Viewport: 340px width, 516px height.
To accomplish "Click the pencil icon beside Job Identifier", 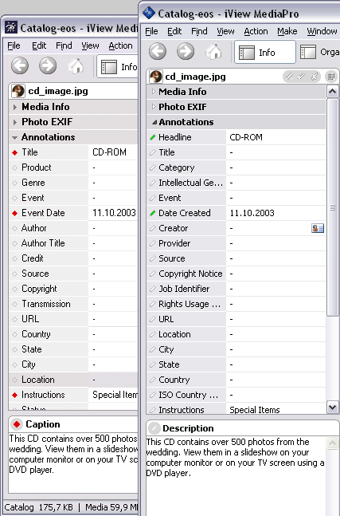I will click(x=152, y=289).
